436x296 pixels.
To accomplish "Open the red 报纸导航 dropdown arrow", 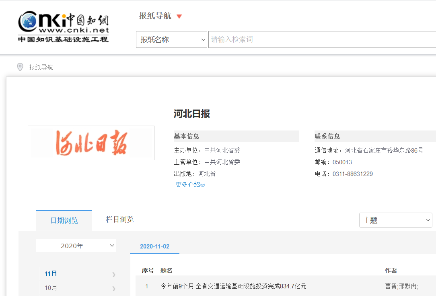I will click(x=179, y=17).
